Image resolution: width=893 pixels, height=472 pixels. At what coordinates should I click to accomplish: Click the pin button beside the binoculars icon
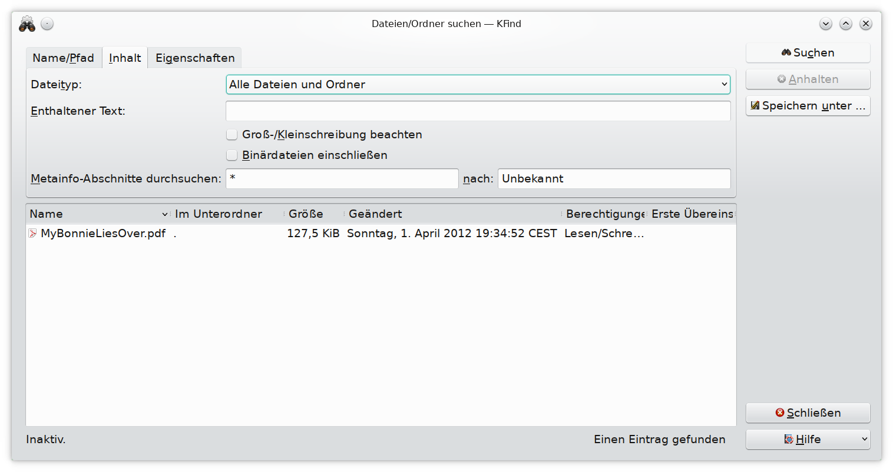coord(47,24)
